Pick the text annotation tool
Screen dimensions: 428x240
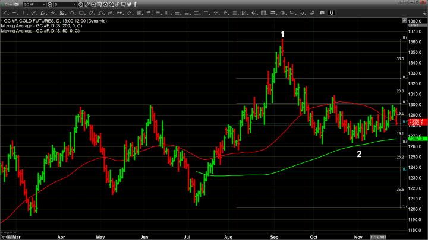206,12
